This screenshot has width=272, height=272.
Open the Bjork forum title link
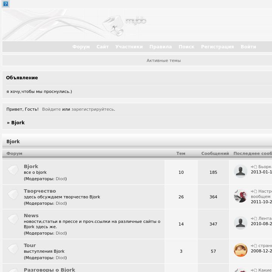[x=31, y=166]
